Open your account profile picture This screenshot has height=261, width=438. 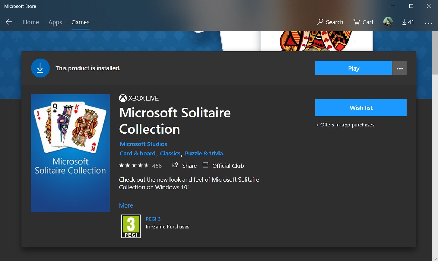tap(388, 22)
